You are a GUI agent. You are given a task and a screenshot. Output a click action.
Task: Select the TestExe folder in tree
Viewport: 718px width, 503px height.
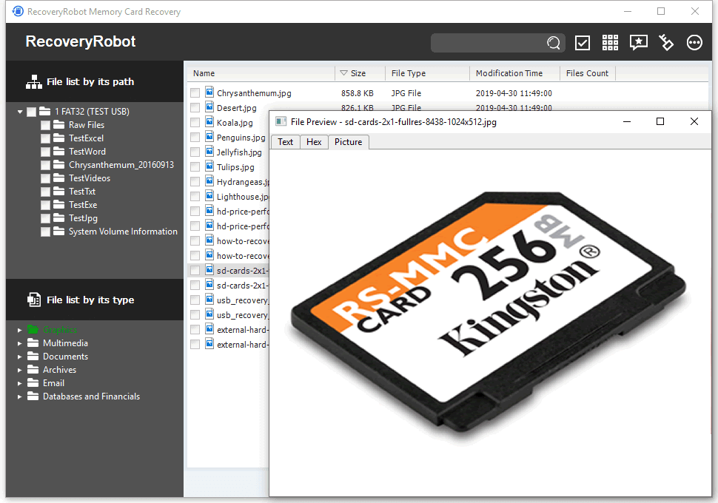click(83, 205)
